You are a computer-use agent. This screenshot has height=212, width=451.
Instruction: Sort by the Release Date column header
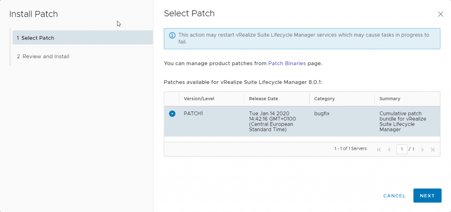263,99
